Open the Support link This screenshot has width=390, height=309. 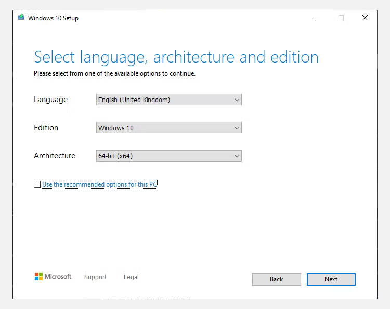(x=96, y=277)
